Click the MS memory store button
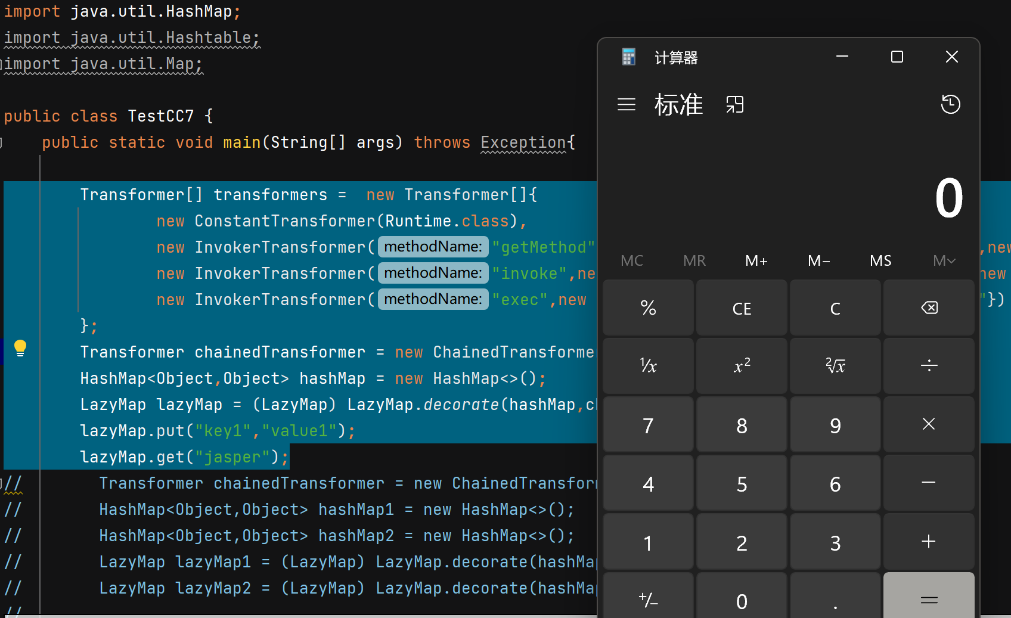This screenshot has height=618, width=1011. coord(880,260)
